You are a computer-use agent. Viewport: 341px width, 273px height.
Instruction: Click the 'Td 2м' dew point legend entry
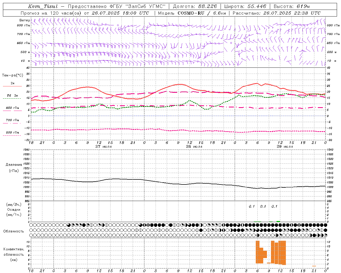(13, 95)
